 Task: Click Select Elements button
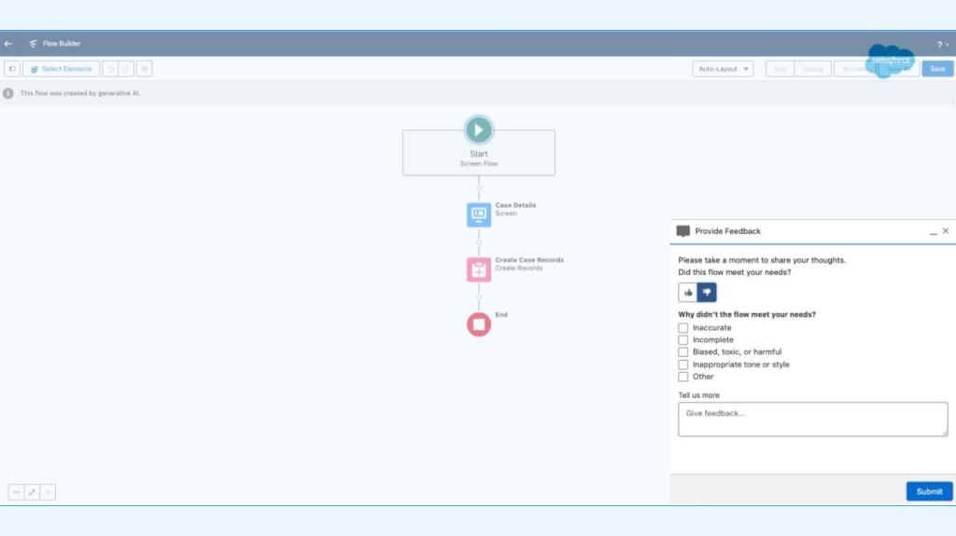[x=61, y=69]
